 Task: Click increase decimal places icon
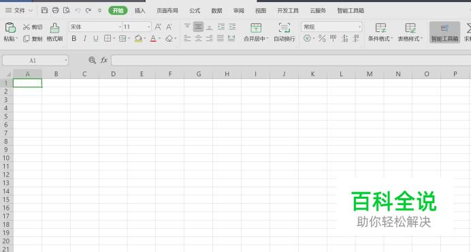coord(345,38)
